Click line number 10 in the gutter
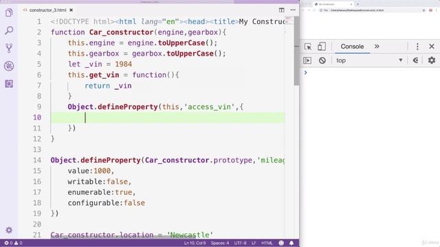Viewport: 440px width, 247px height. (37, 117)
